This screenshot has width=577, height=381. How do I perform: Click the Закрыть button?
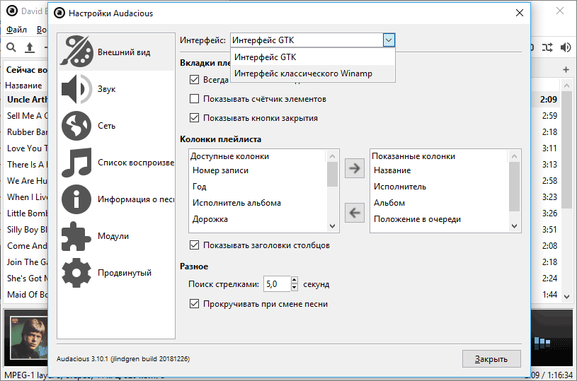click(x=491, y=359)
